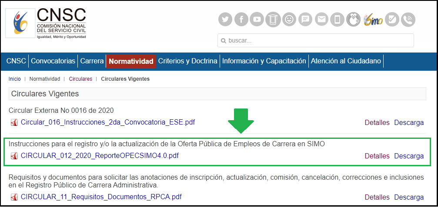This screenshot has width=438, height=207.
Task: Click the phone call icon
Action: 408,20
